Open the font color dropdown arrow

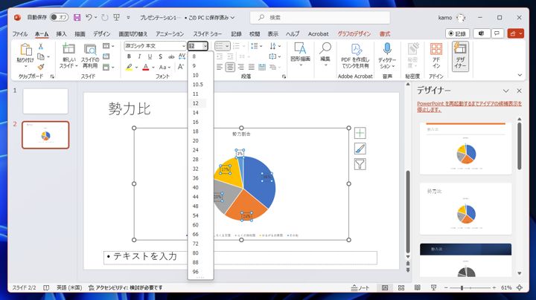tap(153, 67)
